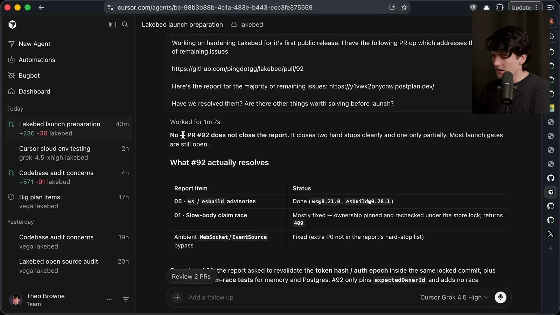Click the 'Status' column header
The image size is (560, 315).
pyautogui.click(x=302, y=188)
